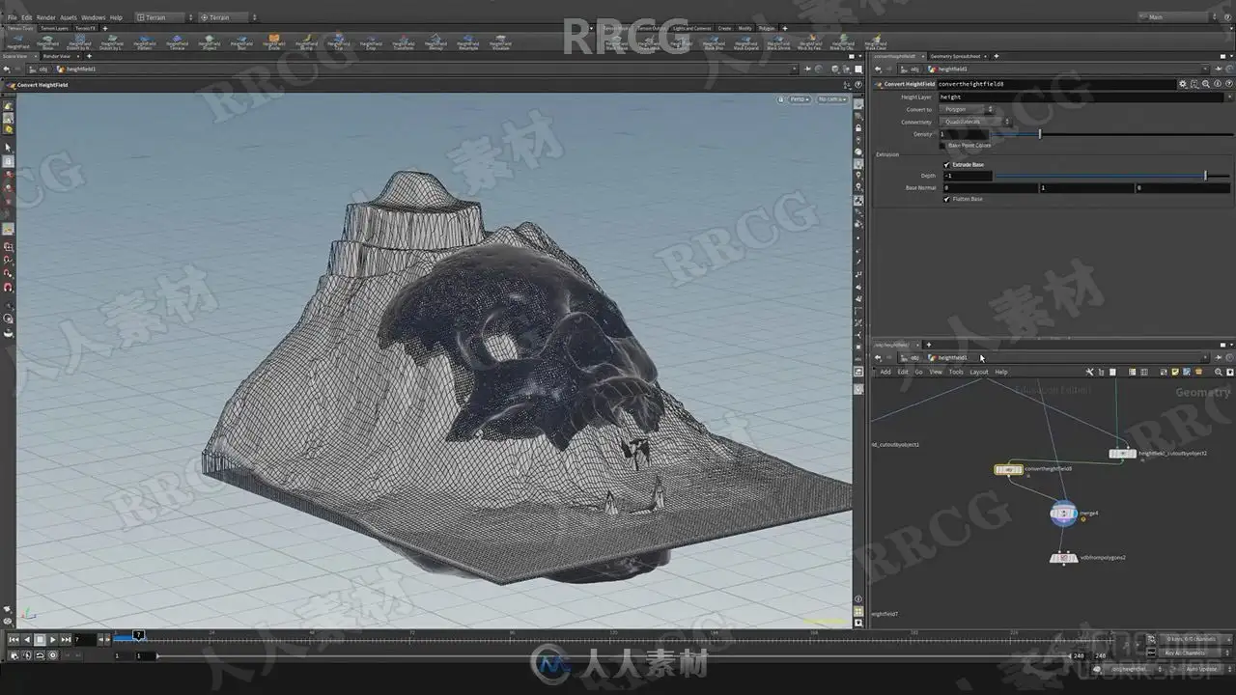Image resolution: width=1236 pixels, height=695 pixels.
Task: Toggle the Extrude Base checkbox
Action: click(x=946, y=165)
